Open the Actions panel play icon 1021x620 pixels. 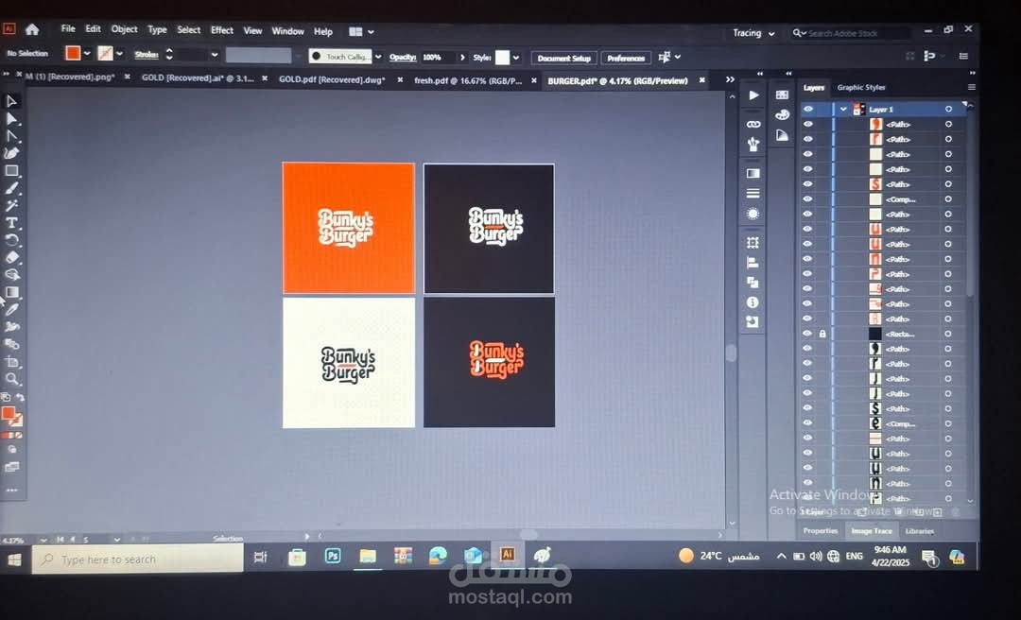click(x=753, y=95)
